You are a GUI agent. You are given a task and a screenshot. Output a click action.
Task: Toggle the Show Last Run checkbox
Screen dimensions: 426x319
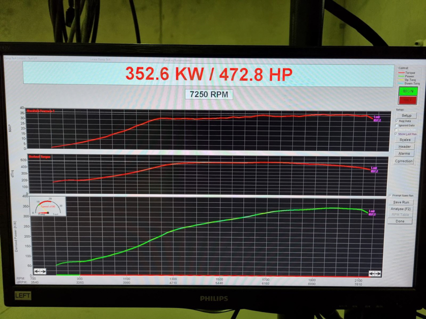pyautogui.click(x=397, y=134)
